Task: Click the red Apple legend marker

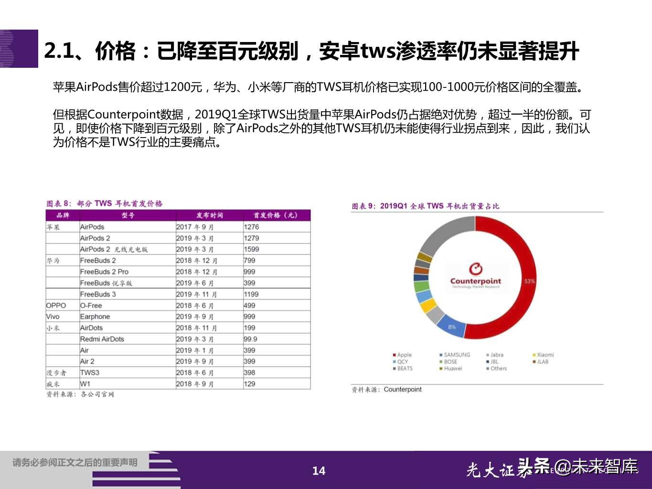Action: pyautogui.click(x=394, y=355)
